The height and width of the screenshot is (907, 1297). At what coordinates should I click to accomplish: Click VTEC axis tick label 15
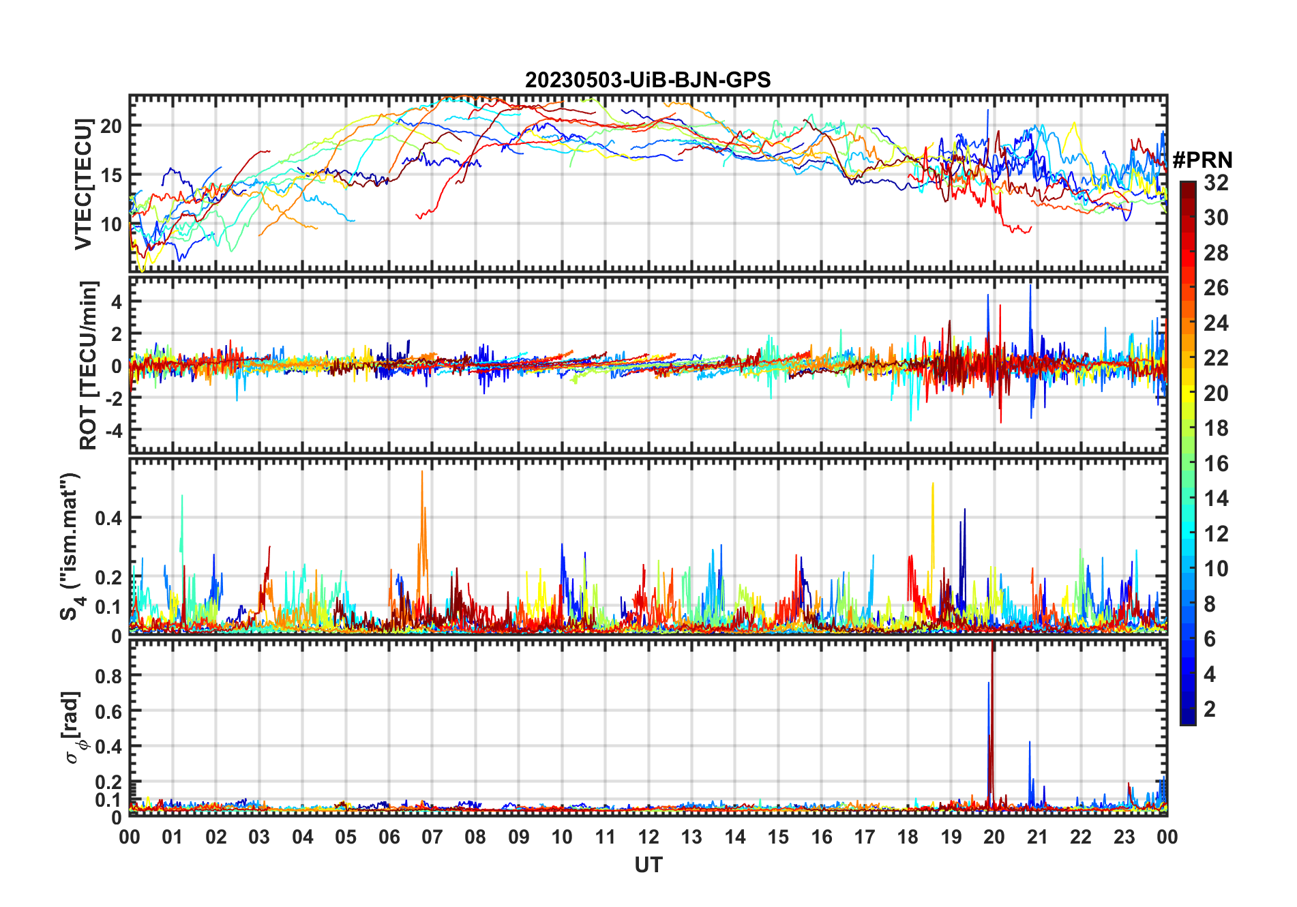(x=111, y=175)
